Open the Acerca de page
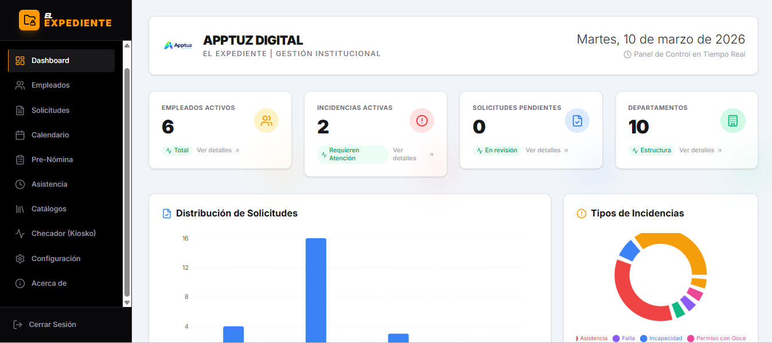 pos(61,283)
